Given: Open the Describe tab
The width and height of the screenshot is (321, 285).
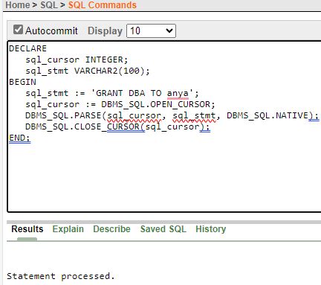Looking at the screenshot, I should [x=111, y=229].
